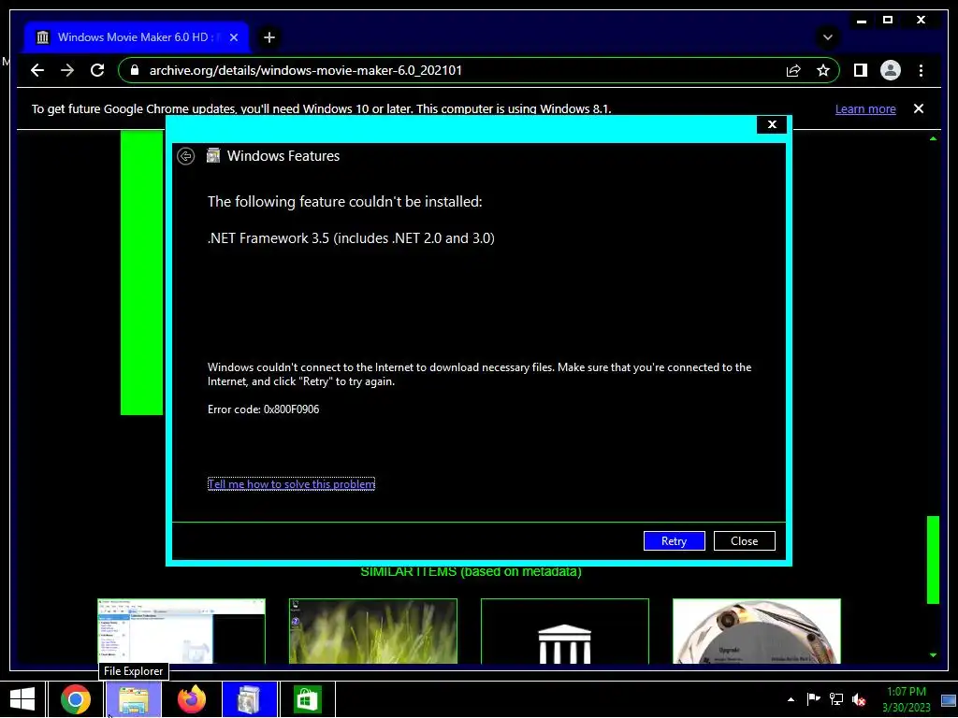
Task: Select the Windows Movie Maker 6.0 HD tab
Action: tap(136, 37)
